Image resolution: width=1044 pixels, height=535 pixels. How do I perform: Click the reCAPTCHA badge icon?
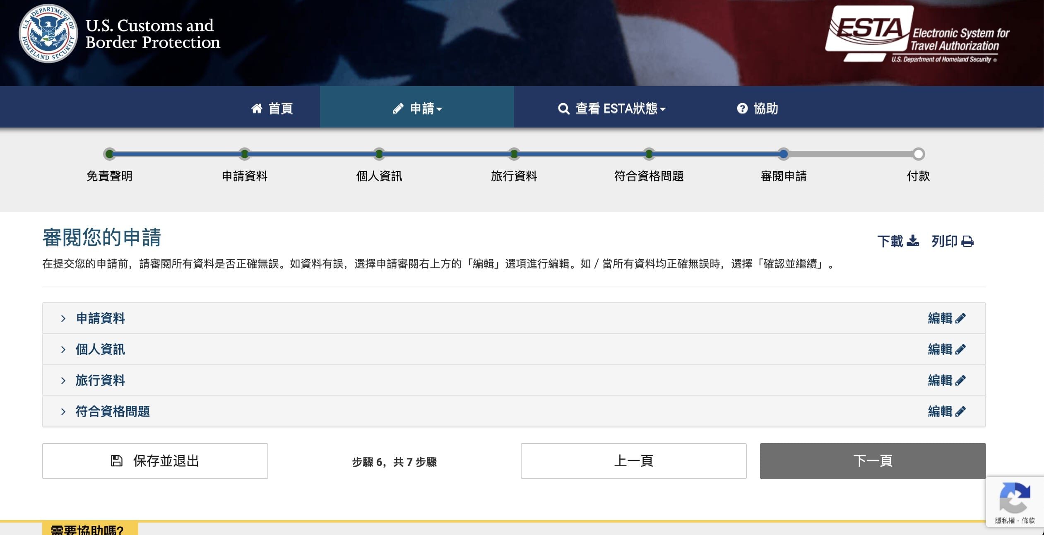(x=1015, y=498)
